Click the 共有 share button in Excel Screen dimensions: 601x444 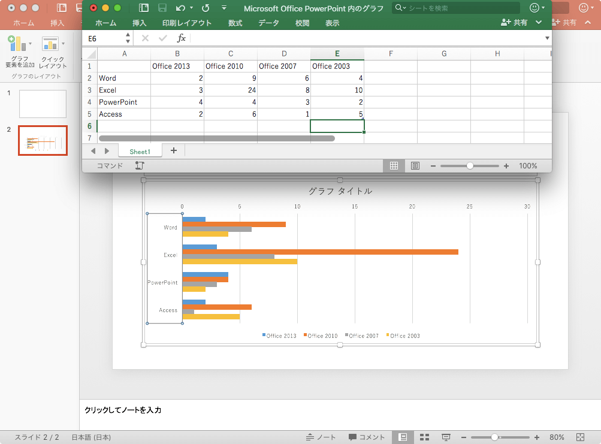point(514,23)
